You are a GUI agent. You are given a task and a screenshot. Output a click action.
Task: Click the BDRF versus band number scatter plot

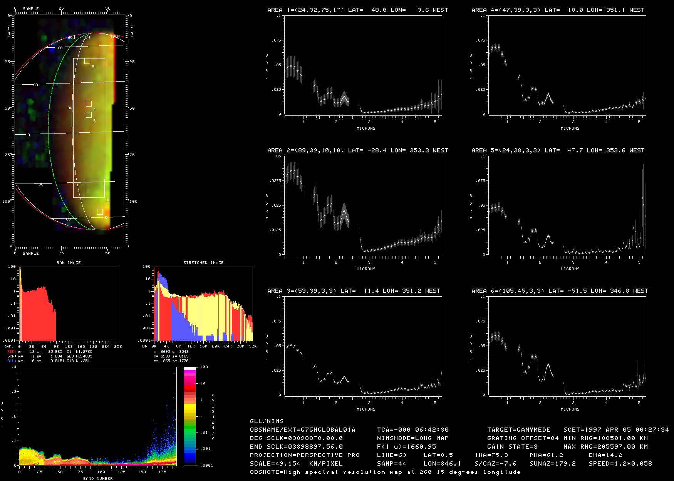point(97,416)
